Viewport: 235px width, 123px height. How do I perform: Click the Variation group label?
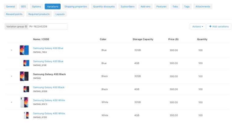(x=15, y=26)
